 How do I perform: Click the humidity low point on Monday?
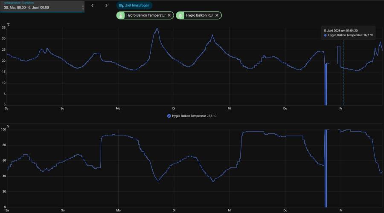tap(158, 181)
